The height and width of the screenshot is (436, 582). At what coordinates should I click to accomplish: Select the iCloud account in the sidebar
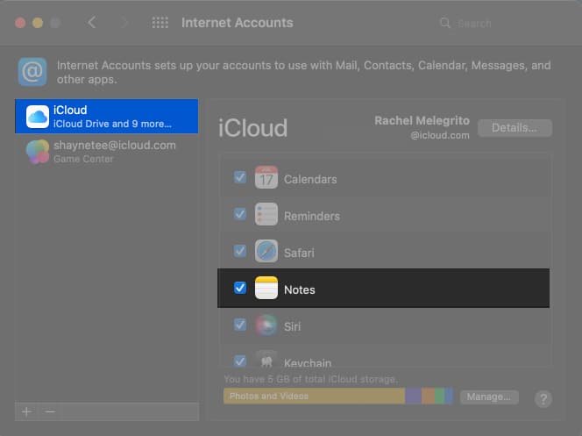tap(107, 117)
